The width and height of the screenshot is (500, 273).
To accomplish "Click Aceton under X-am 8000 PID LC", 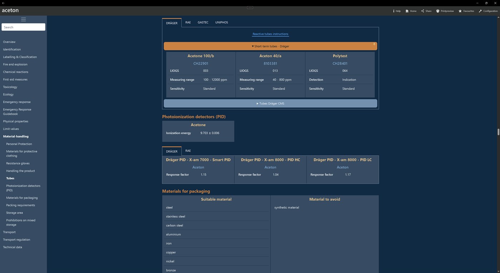I will coord(342,167).
